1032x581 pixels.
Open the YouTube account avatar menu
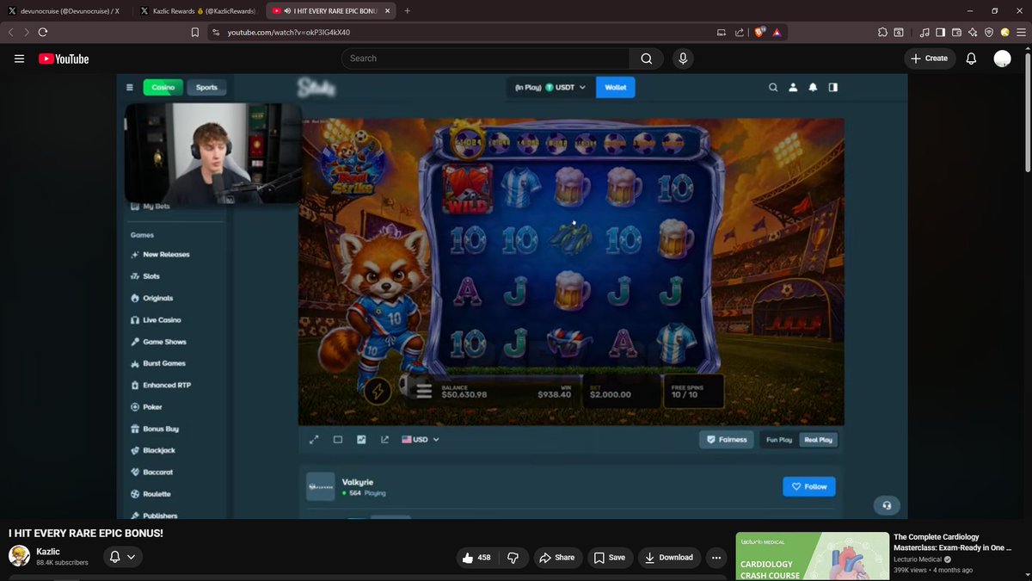[1002, 59]
